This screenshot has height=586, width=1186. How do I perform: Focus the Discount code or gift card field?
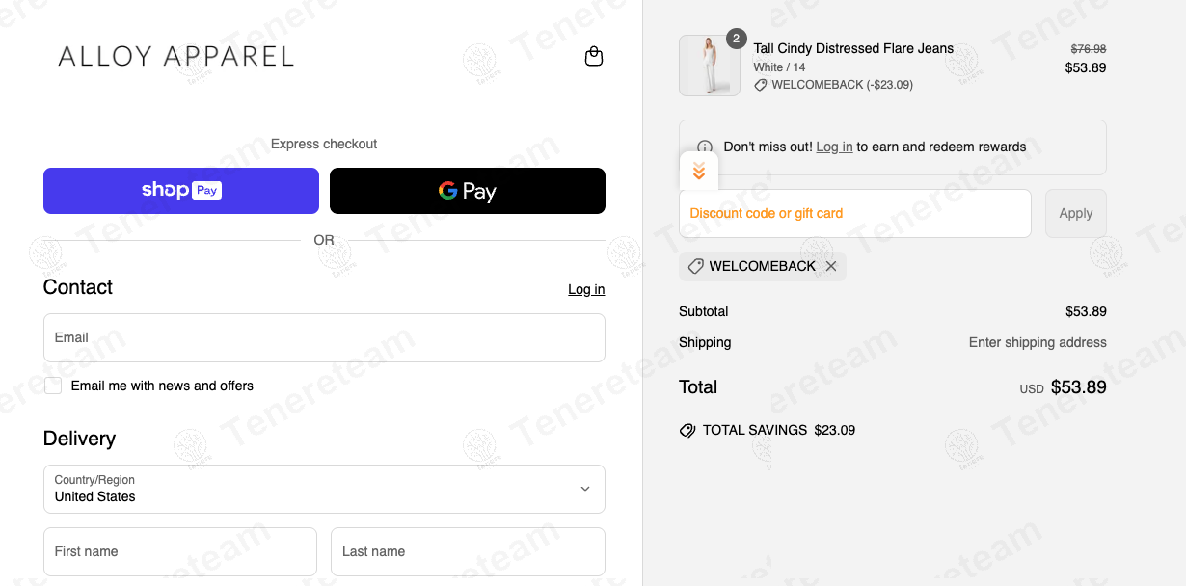pyautogui.click(x=855, y=214)
